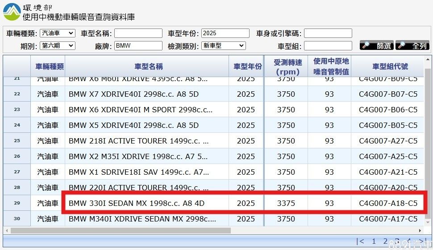The image size is (433, 250).
Task: Click the Ministry of Environment logo
Action: coord(12,12)
